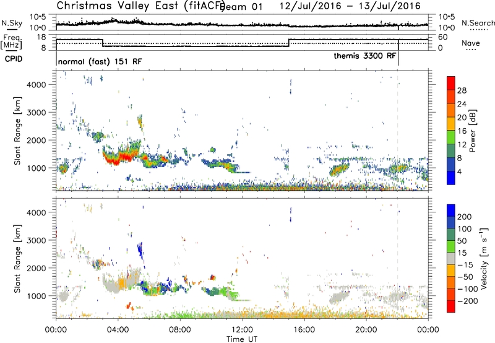Image resolution: width=495 pixels, height=343 pixels.
Task: Pick the Power colorbar segment between 4 and 8
Action: pyautogui.click(x=451, y=164)
